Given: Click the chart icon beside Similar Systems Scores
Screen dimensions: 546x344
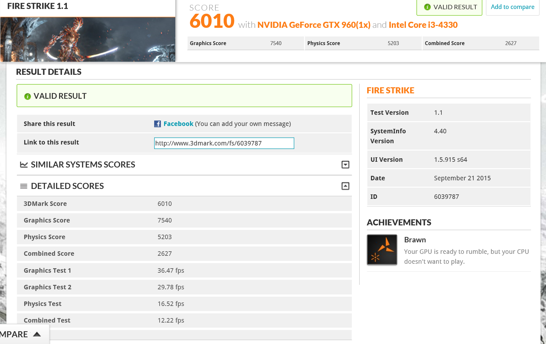Looking at the screenshot, I should (24, 165).
